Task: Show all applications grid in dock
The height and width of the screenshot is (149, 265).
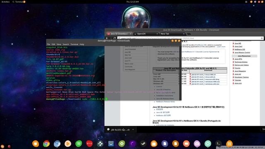Action: 229,144
